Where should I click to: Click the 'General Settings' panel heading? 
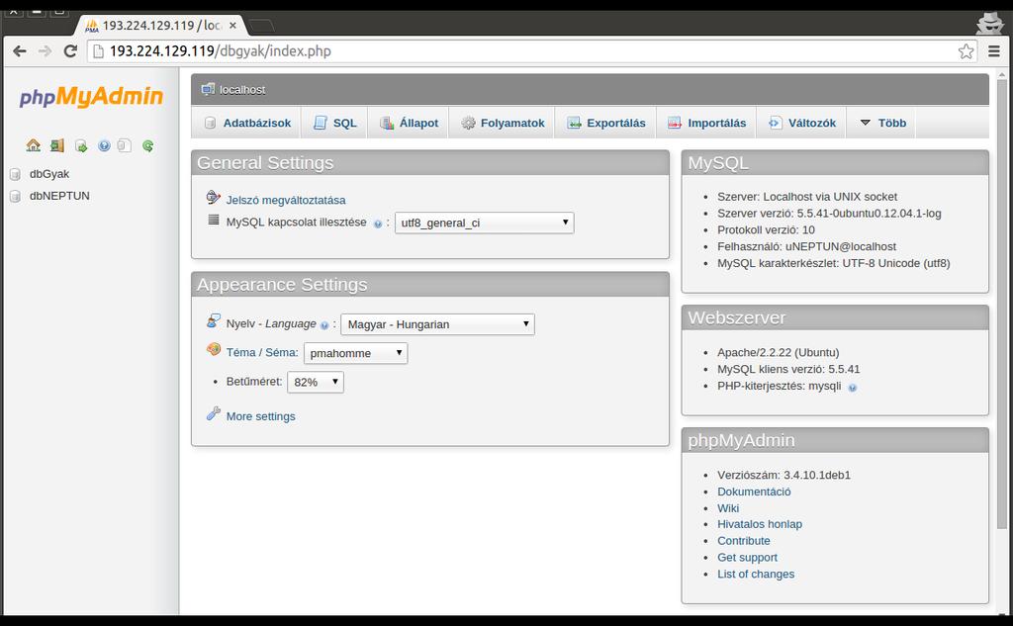265,163
